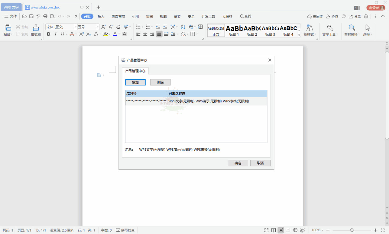Expand the quick access toolbar customize arrow
The image size is (389, 234).
pos(76,16)
